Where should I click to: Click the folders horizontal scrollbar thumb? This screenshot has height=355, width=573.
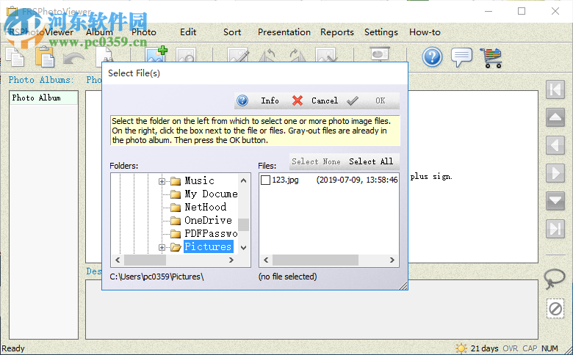[145, 260]
